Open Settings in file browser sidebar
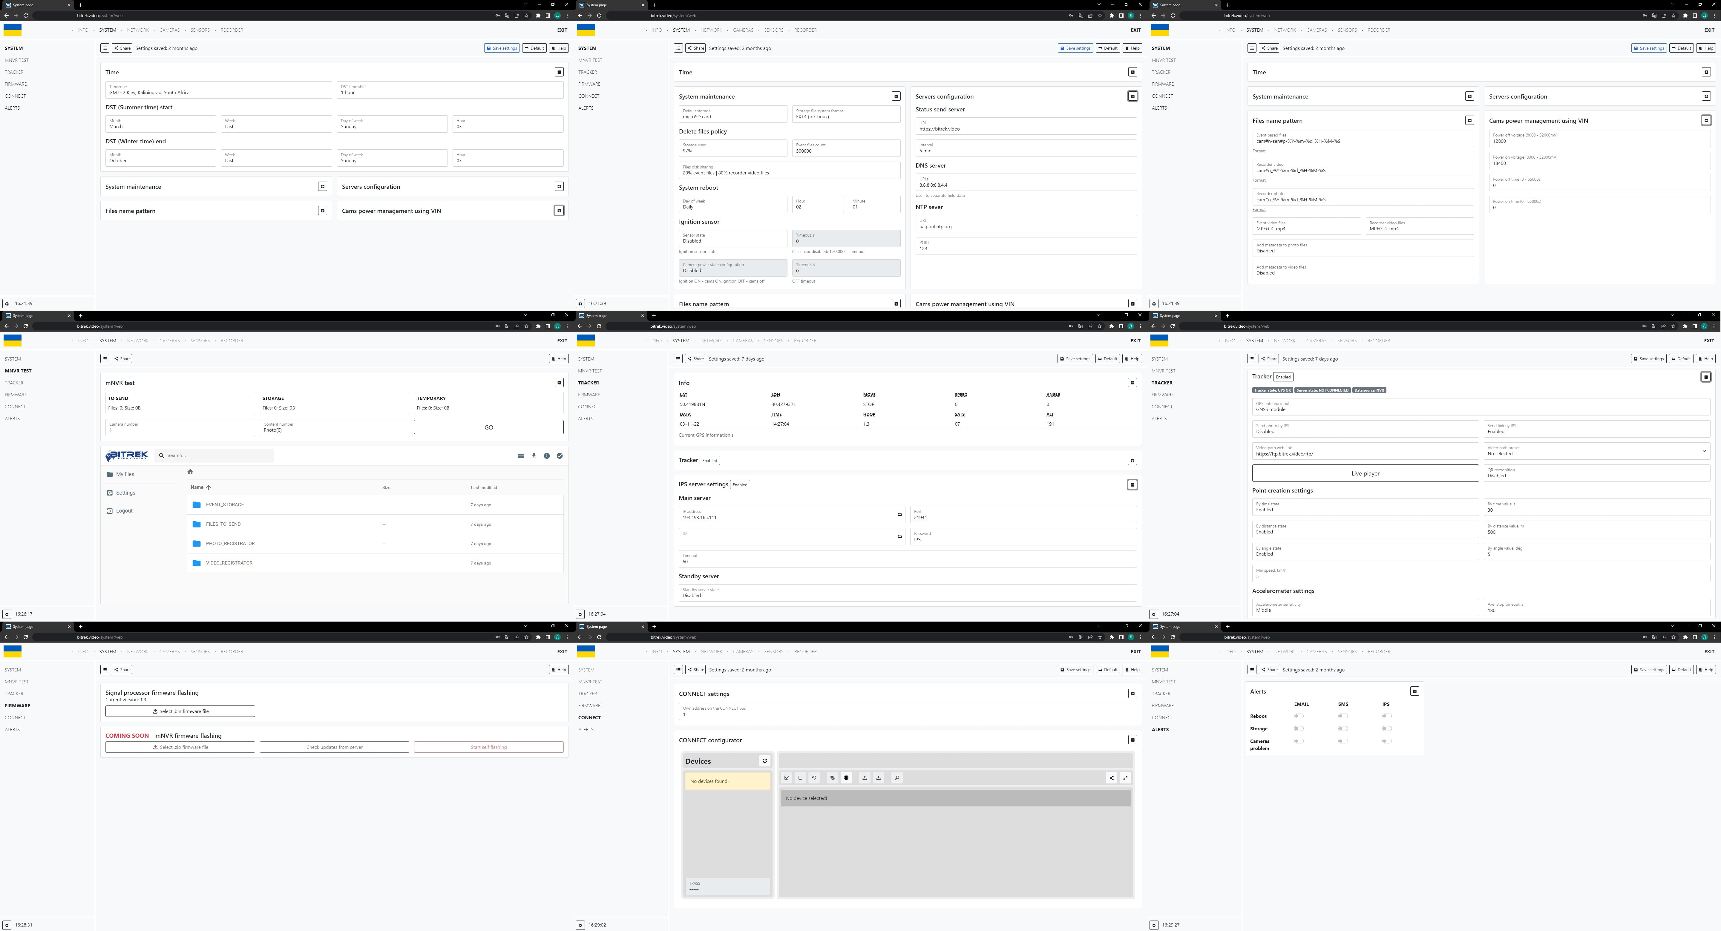Image resolution: width=1721 pixels, height=931 pixels. 125,493
